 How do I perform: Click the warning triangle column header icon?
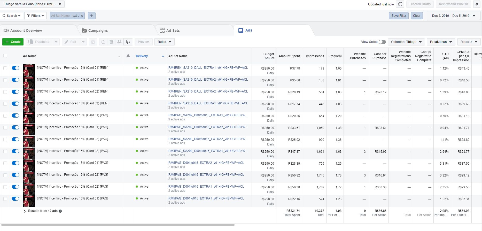tap(128, 56)
